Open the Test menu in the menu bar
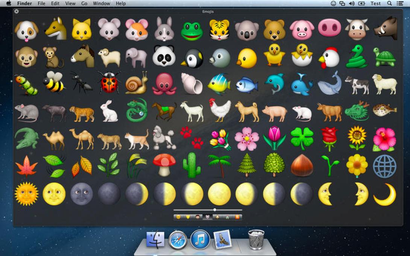Screen dimensions: 410x256 375,3
